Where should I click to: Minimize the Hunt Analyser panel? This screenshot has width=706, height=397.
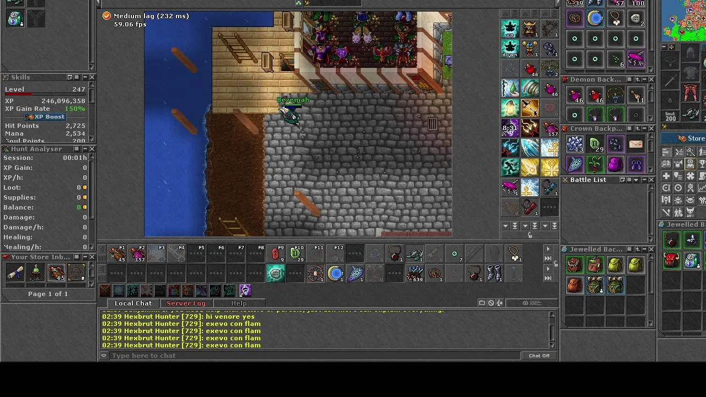point(84,149)
